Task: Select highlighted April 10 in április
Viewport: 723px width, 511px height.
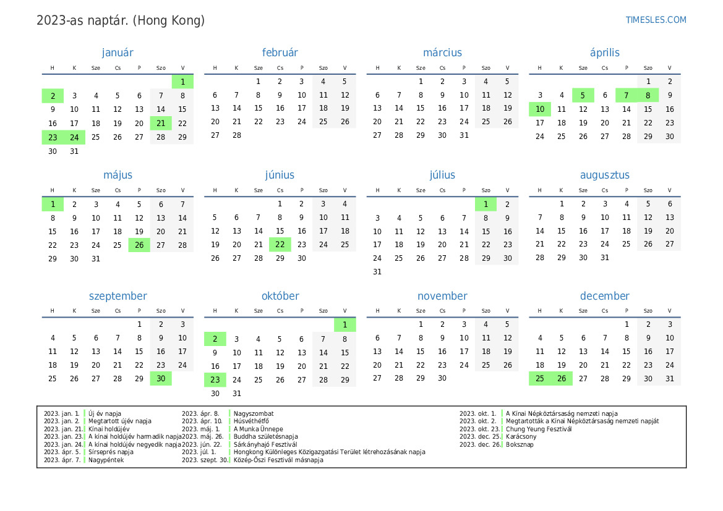Action: point(539,109)
